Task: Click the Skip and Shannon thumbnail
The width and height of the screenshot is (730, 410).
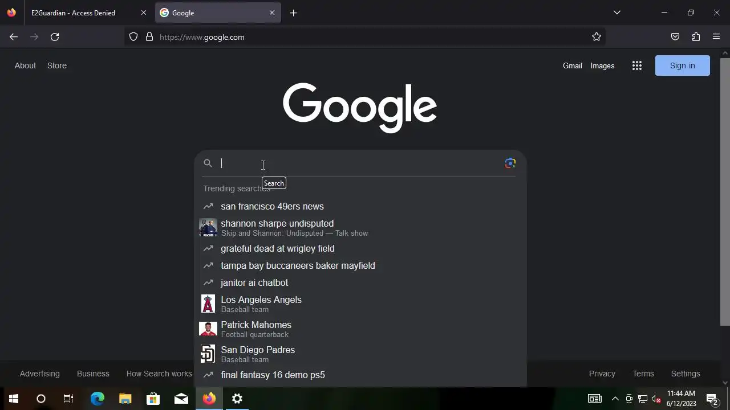Action: [208, 228]
